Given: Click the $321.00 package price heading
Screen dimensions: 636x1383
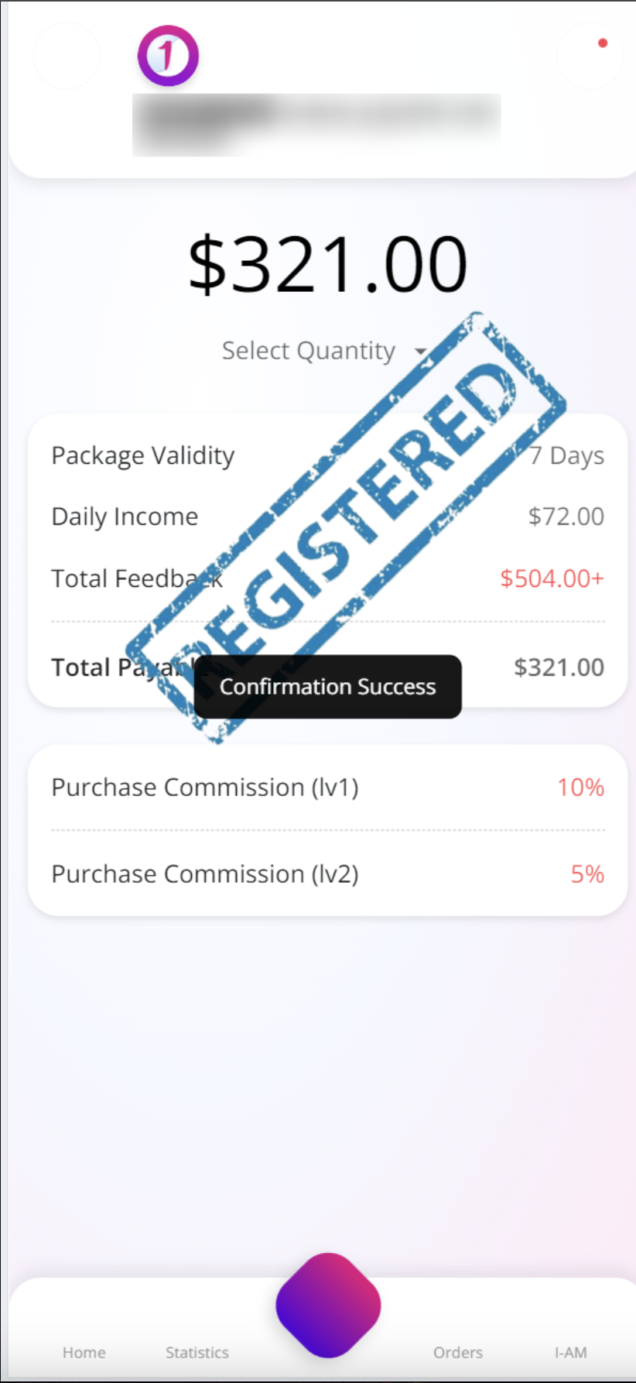Looking at the screenshot, I should tap(327, 265).
